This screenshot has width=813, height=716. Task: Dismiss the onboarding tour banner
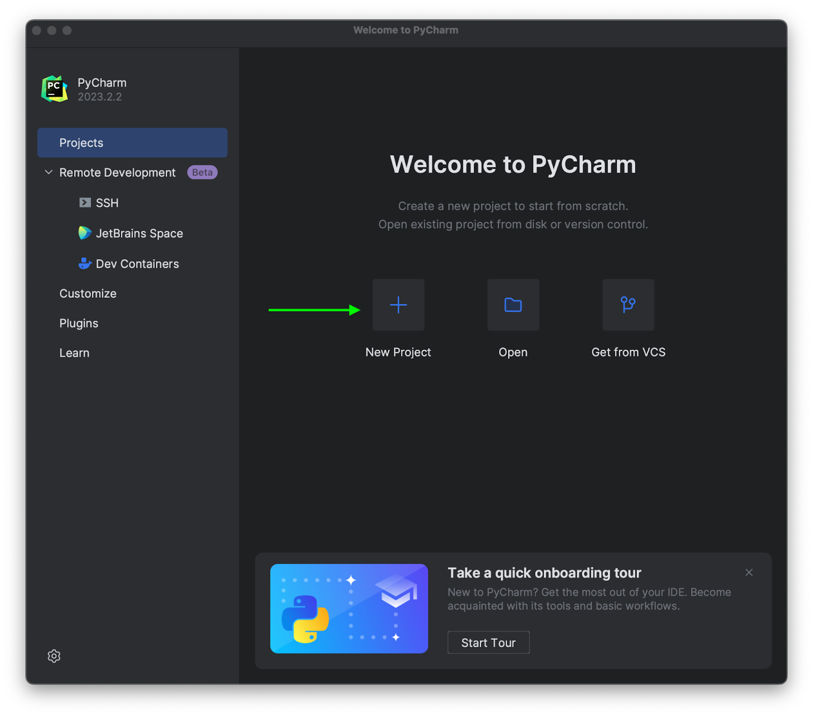click(x=749, y=572)
